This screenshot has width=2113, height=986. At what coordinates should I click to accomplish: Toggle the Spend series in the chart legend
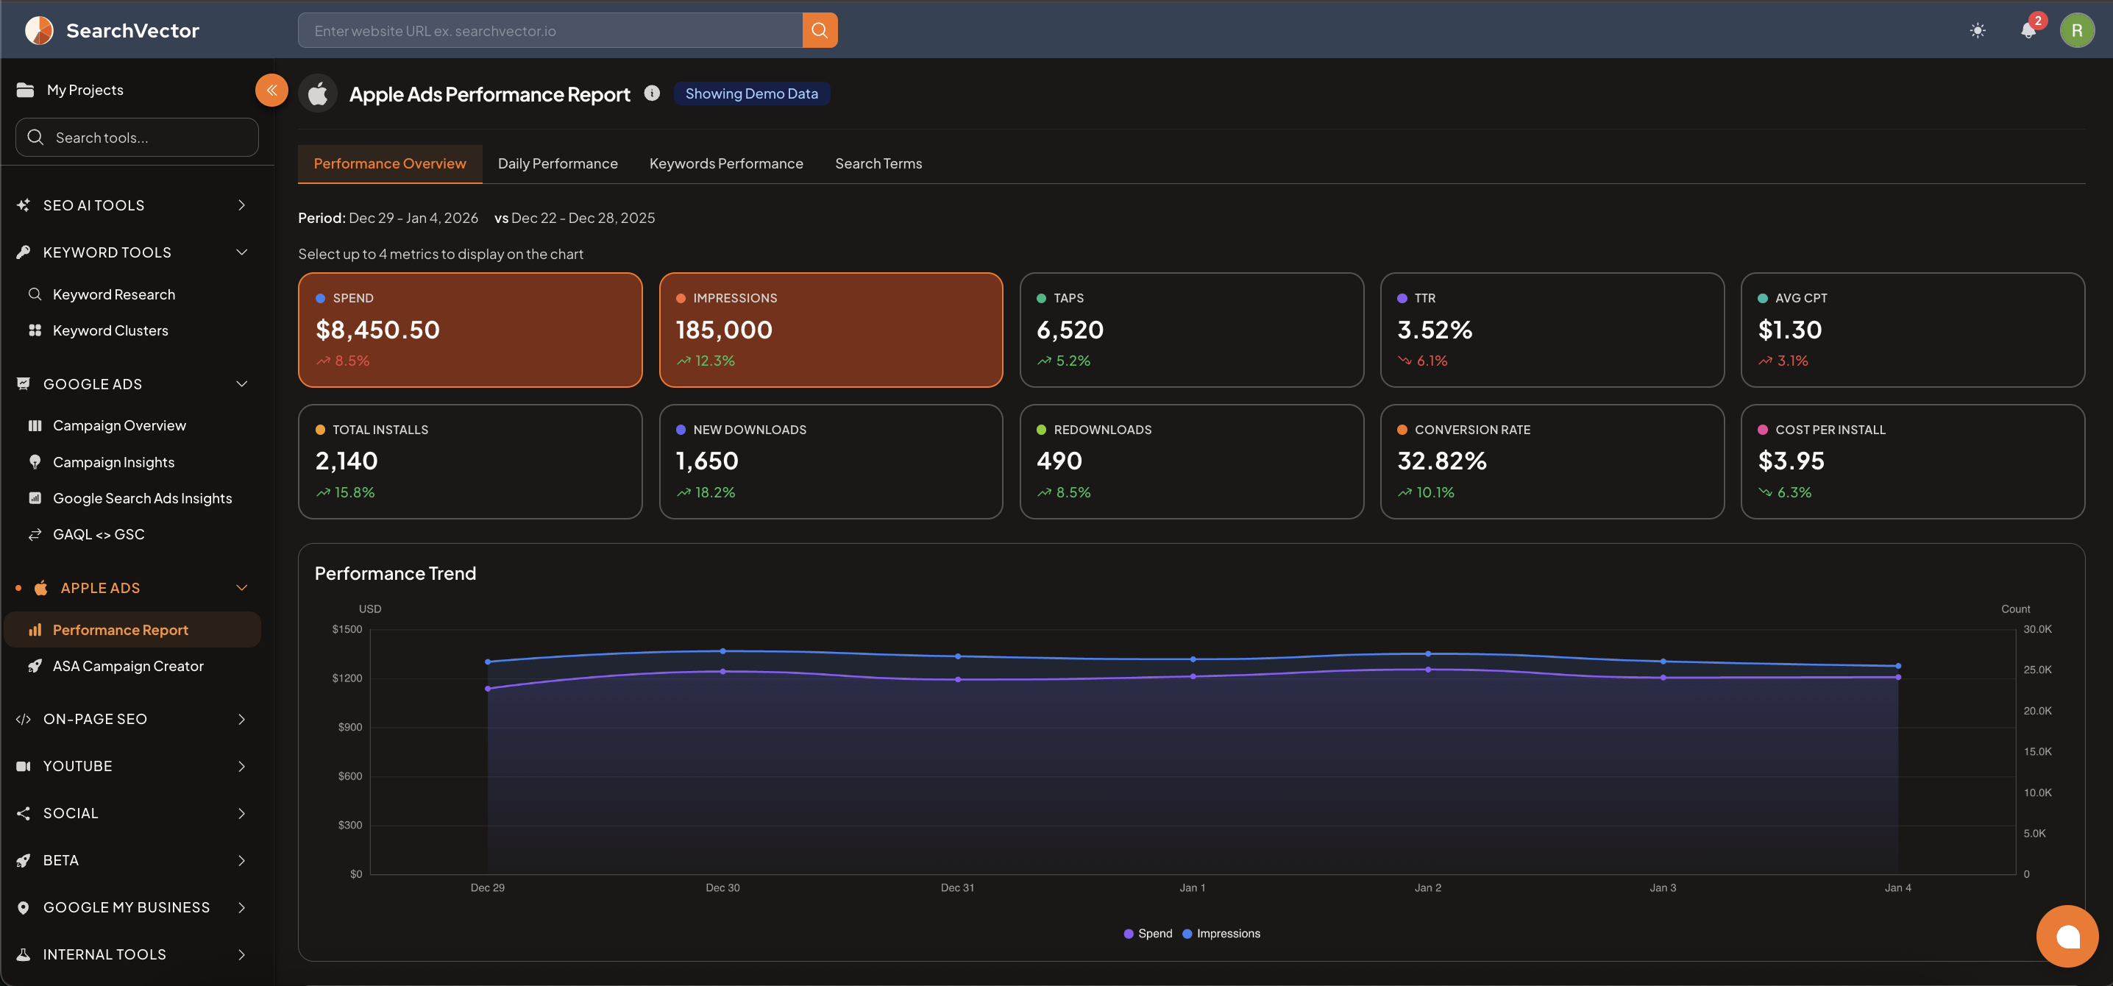point(1148,934)
